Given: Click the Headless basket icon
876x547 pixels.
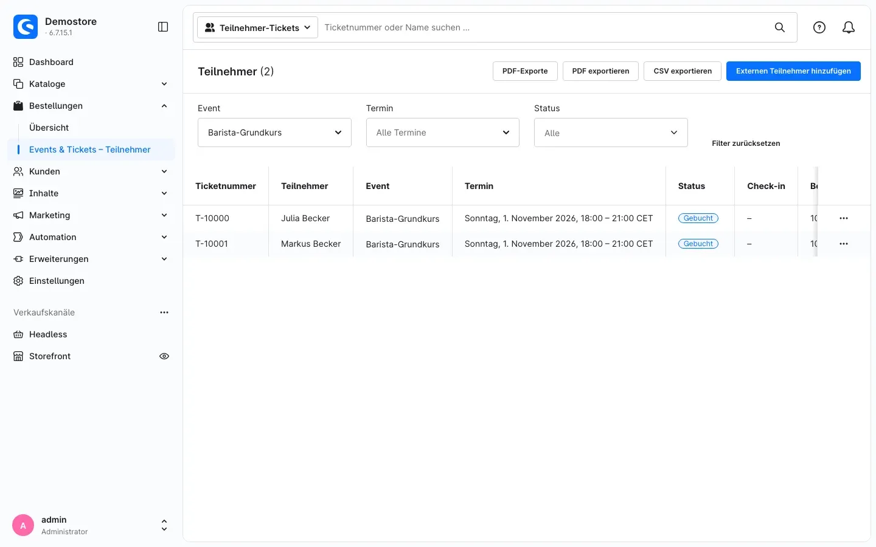Looking at the screenshot, I should [x=18, y=334].
